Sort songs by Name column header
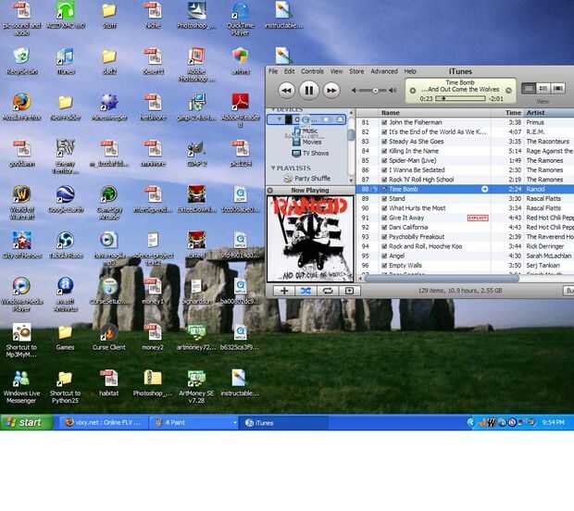 [x=434, y=113]
